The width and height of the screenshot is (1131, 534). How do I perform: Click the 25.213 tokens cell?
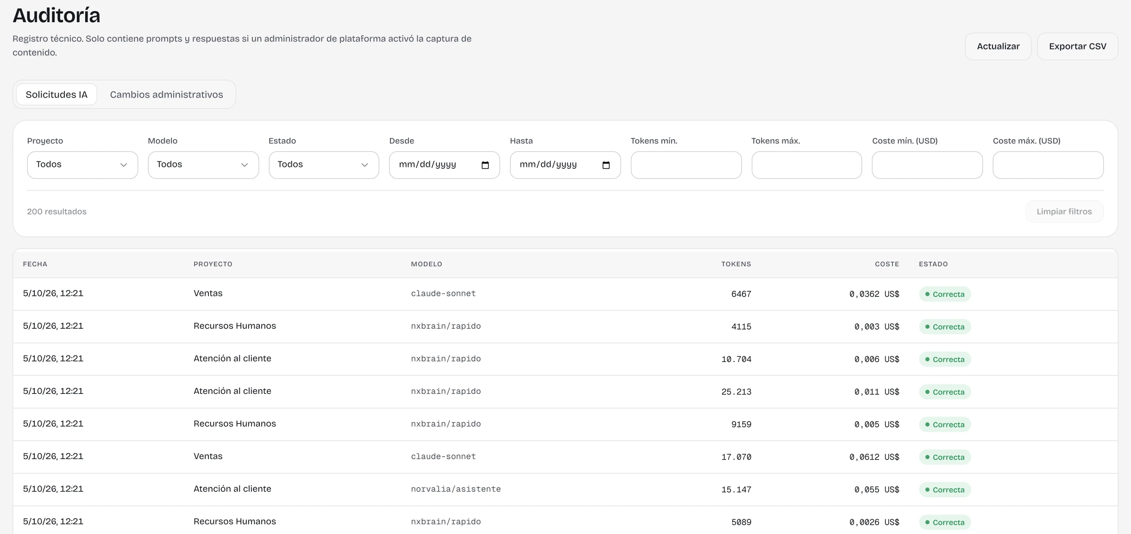click(736, 392)
